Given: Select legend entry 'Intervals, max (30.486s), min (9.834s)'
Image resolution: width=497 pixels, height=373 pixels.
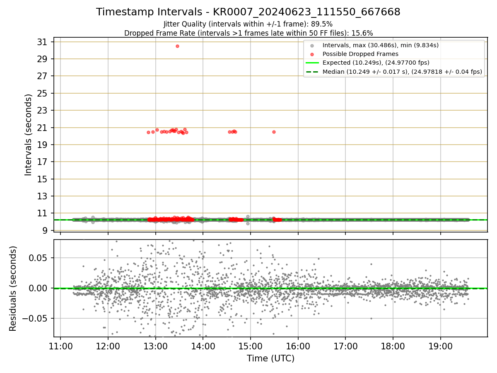Looking at the screenshot, I should point(380,45).
